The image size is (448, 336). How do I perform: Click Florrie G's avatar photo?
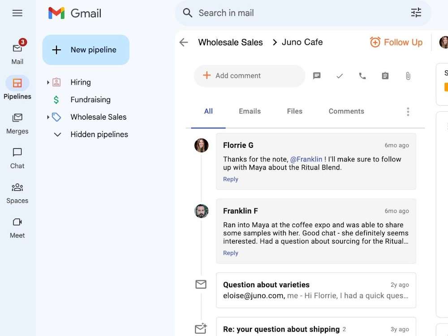[202, 145]
